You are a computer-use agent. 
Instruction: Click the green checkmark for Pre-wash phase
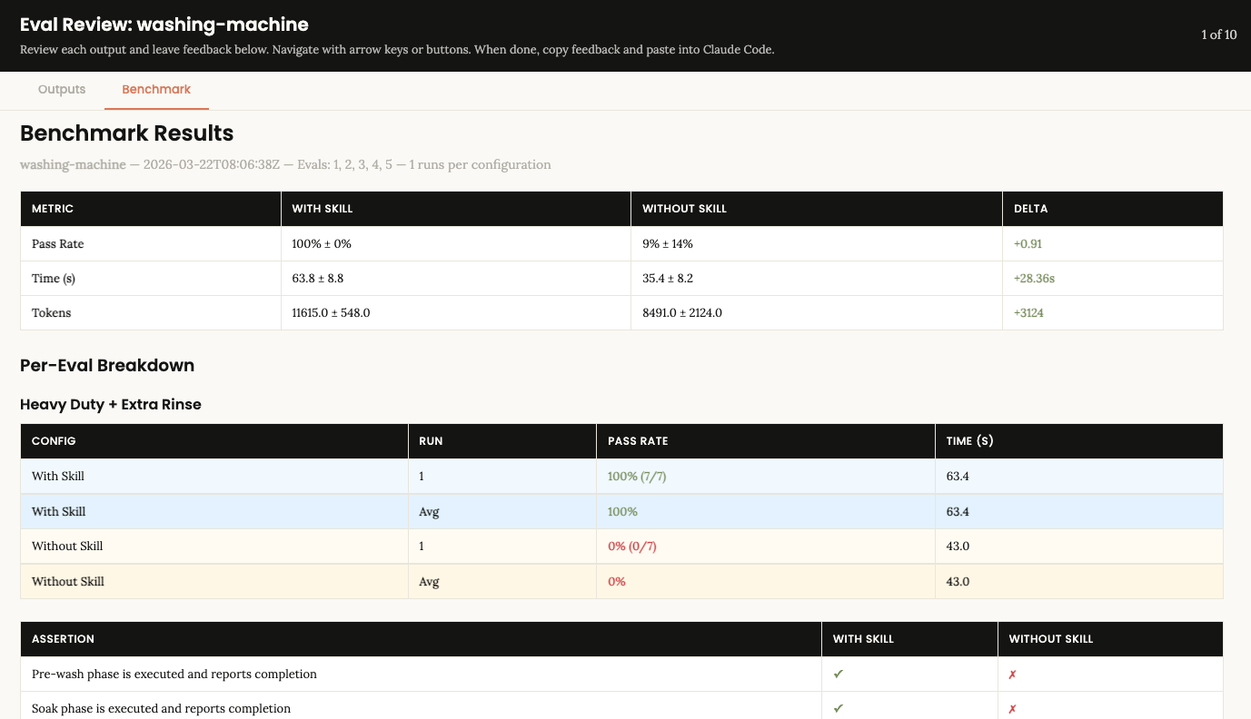[x=838, y=675]
